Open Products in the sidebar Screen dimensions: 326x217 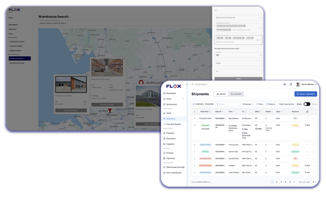coord(169,133)
